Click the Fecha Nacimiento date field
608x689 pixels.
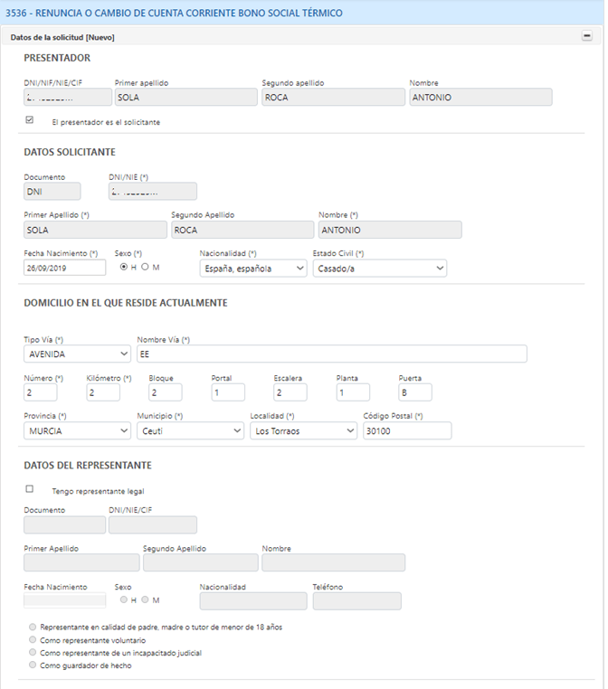64,269
